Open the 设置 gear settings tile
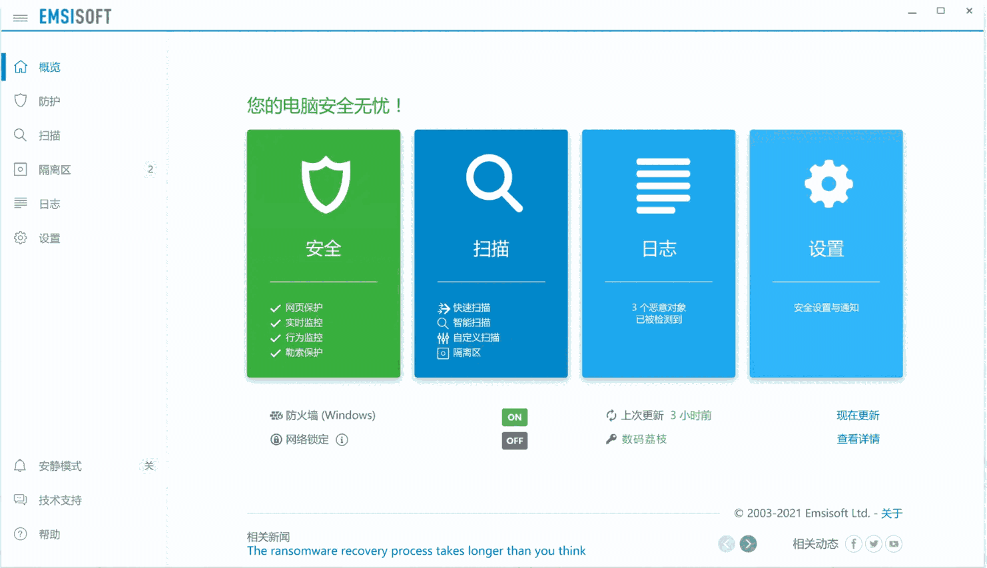 pos(825,253)
